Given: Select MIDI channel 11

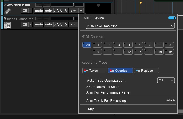Looking at the screenshot, I should (118, 52).
